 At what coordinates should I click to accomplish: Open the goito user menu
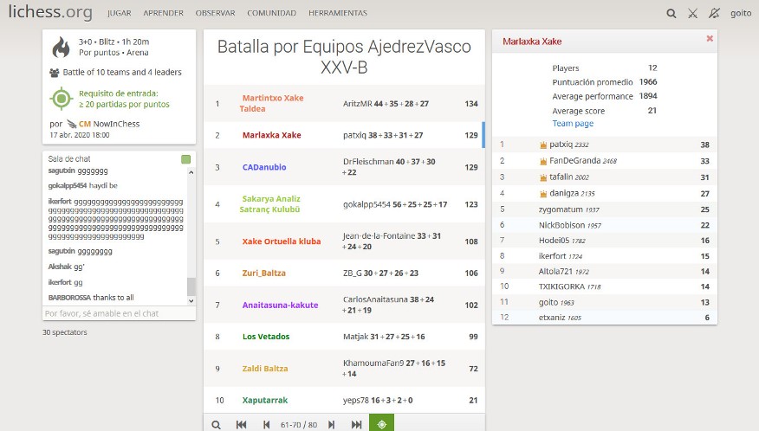pos(741,13)
